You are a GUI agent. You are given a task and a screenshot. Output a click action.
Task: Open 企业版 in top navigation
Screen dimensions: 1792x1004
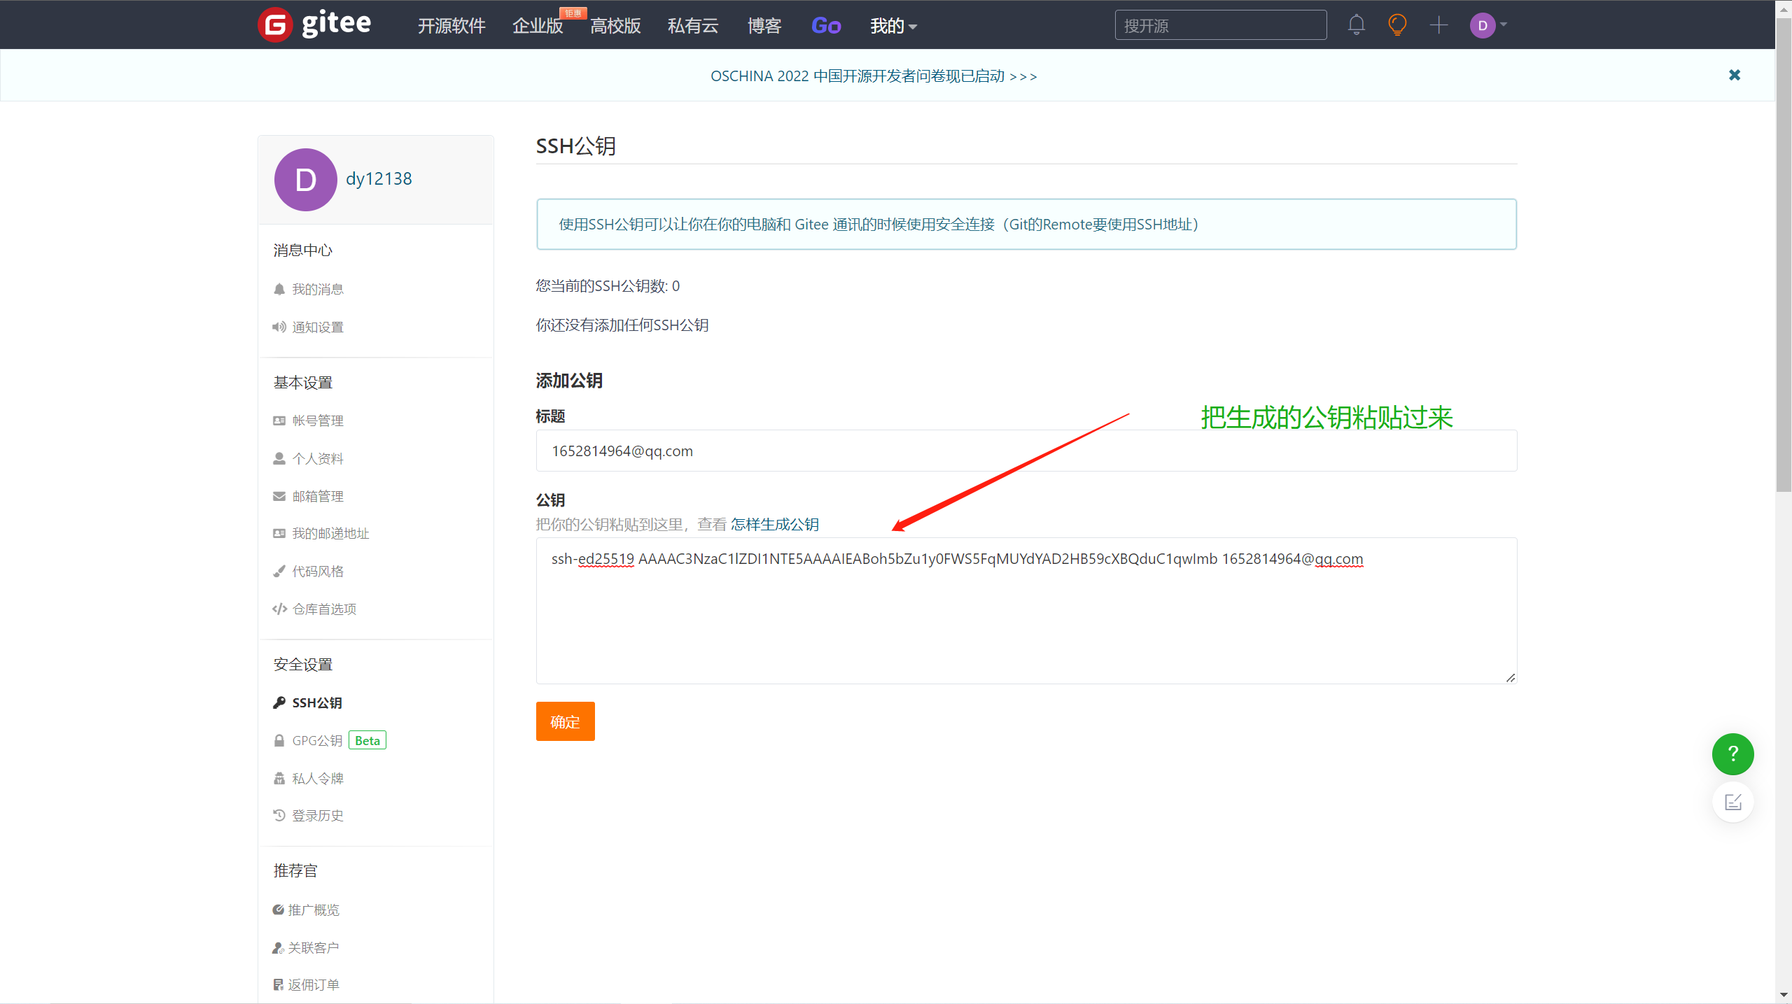[x=538, y=26]
